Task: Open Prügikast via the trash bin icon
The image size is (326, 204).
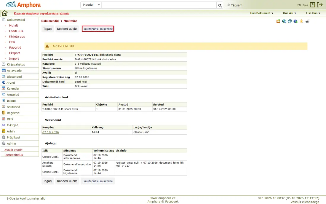Action: [4, 137]
